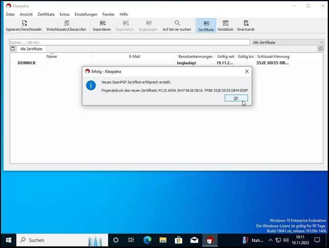Open the Einstellungen menu

86,14
